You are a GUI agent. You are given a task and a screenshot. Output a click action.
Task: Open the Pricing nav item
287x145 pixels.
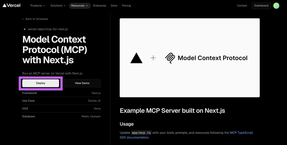click(x=126, y=6)
